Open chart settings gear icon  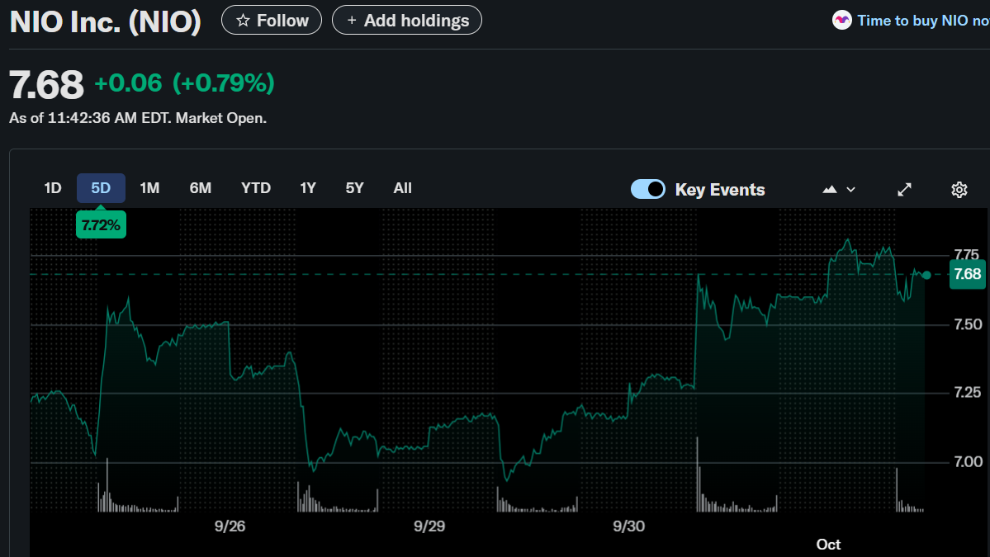coord(959,190)
